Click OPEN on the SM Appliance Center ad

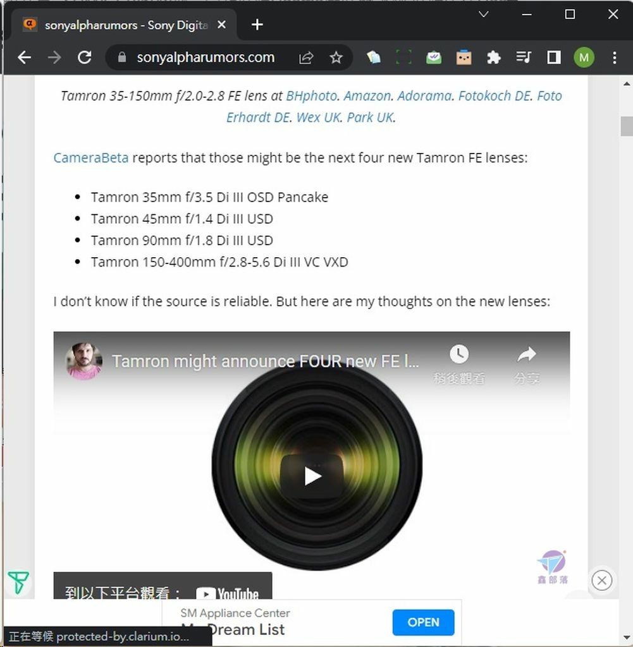click(423, 622)
